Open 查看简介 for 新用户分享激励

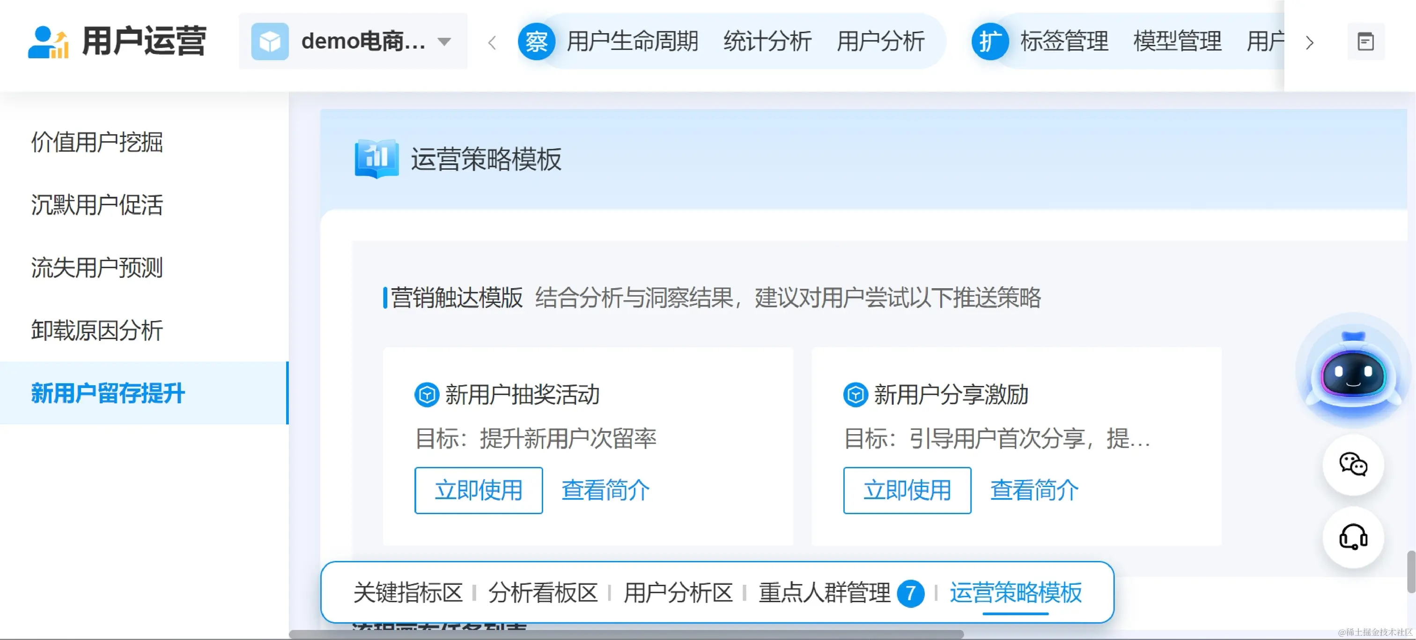point(1034,490)
